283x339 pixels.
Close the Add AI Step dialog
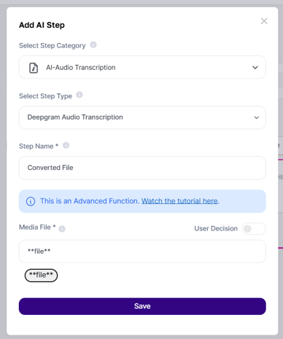(x=264, y=21)
